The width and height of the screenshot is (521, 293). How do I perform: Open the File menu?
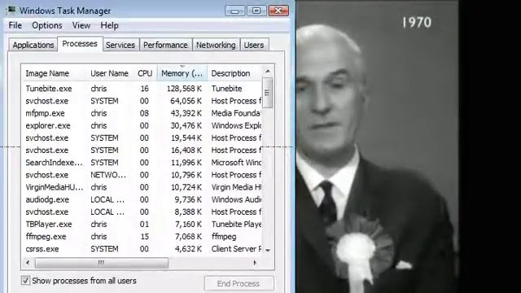point(15,25)
